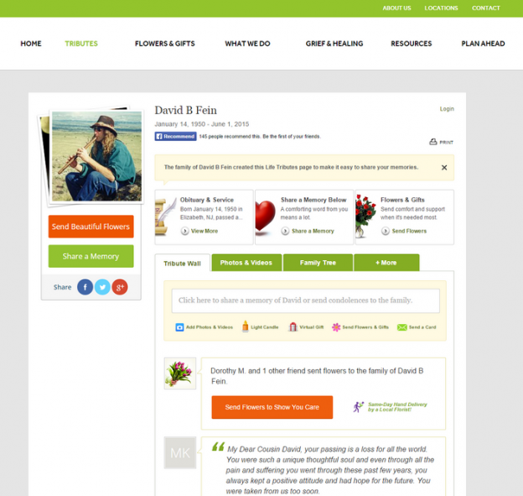523x496 pixels.
Task: Dismiss the Life Tributes notice banner
Action: tap(444, 168)
